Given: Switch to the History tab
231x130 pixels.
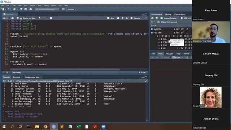Looking at the screenshot, I should [168, 14].
